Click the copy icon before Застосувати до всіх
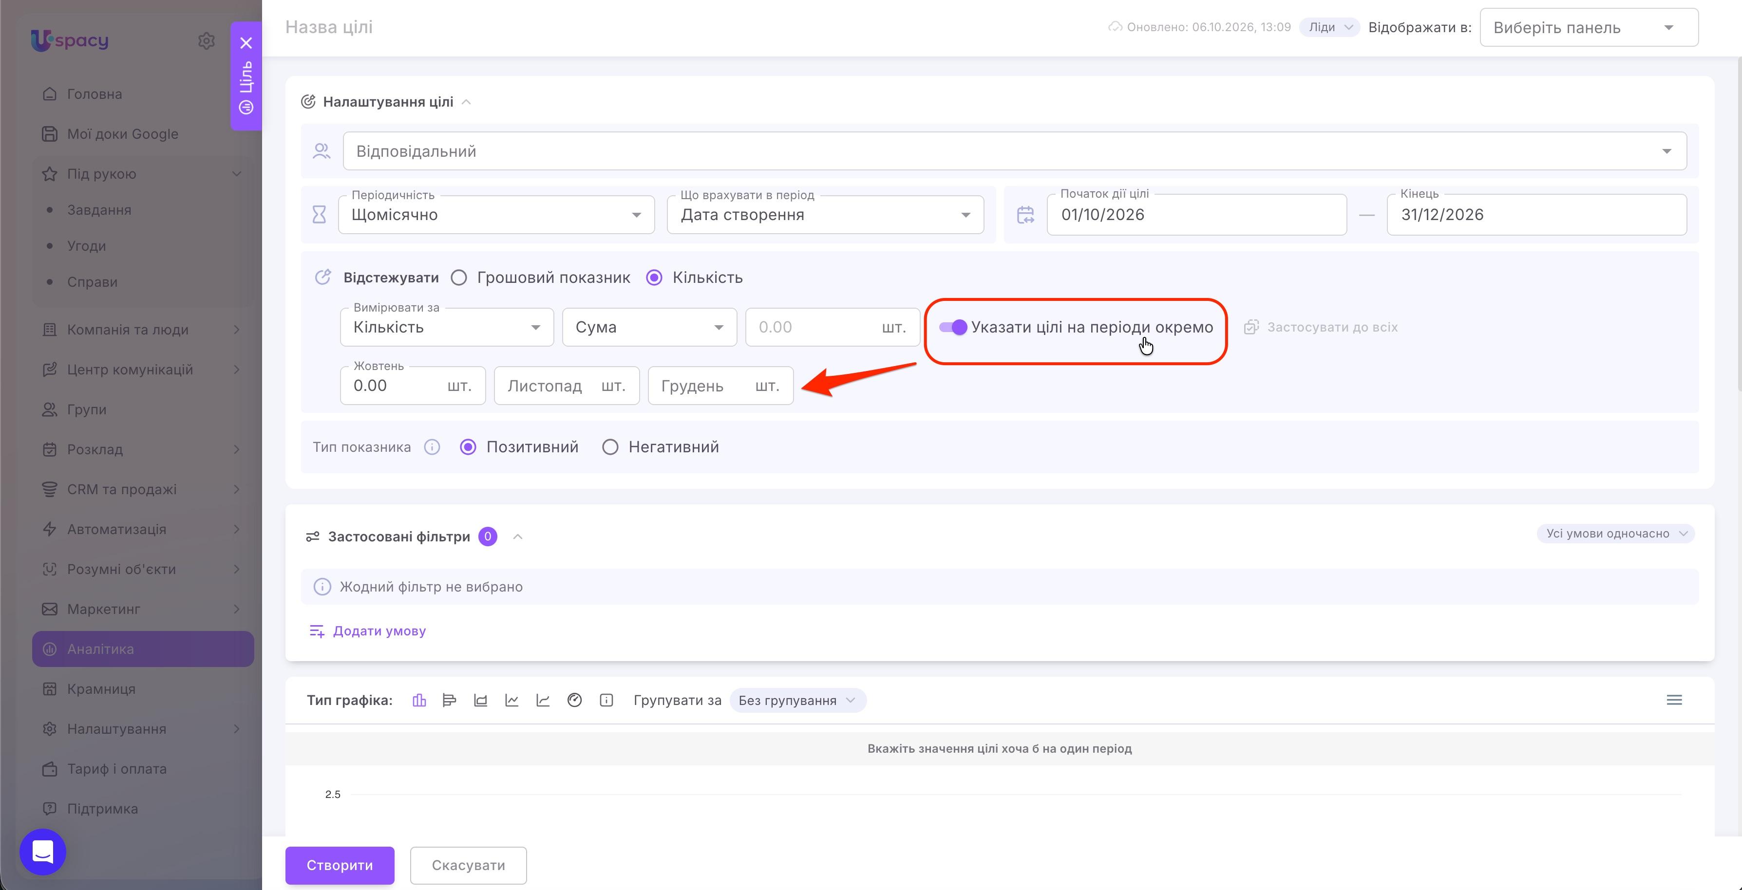This screenshot has width=1742, height=890. point(1251,327)
